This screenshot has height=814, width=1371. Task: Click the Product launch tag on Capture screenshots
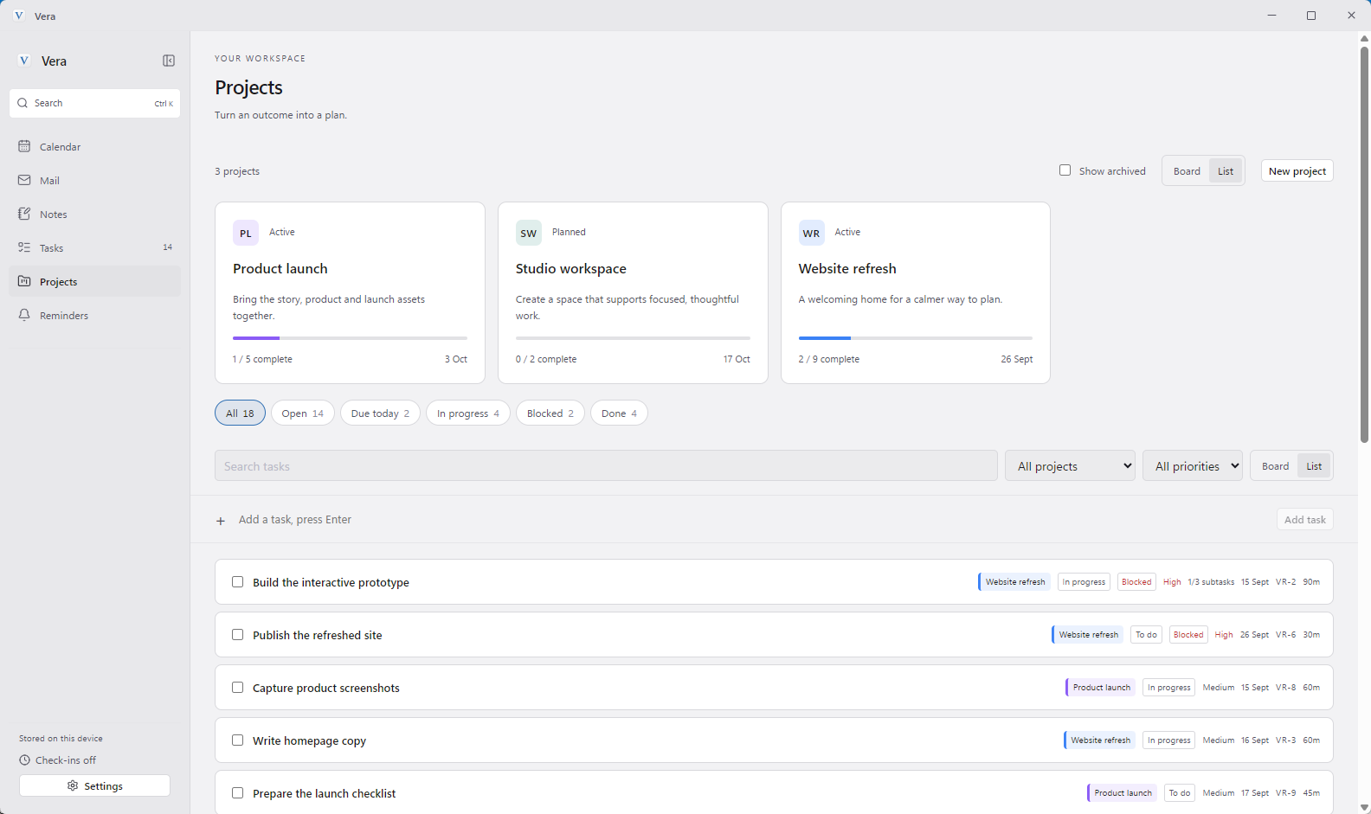pyautogui.click(x=1101, y=688)
